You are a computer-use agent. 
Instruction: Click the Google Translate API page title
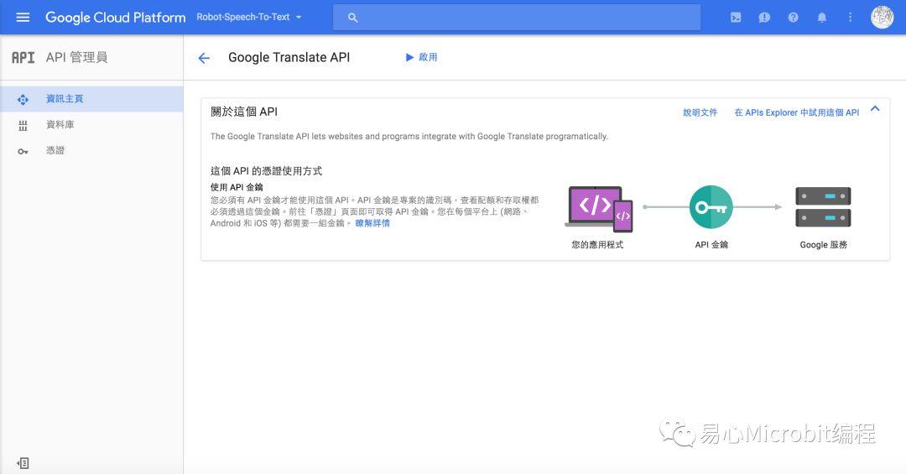[289, 57]
